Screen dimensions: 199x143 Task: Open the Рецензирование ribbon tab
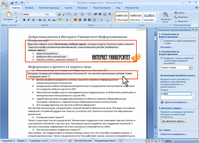pyautogui.click(x=101, y=7)
